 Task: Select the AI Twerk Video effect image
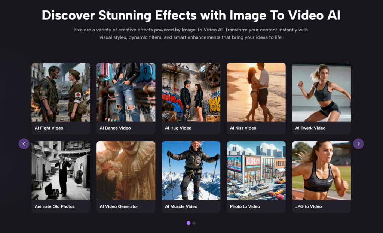321,92
